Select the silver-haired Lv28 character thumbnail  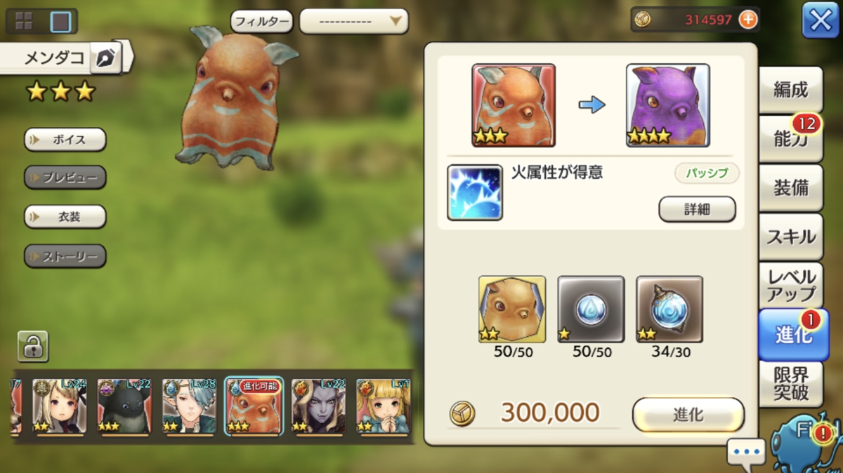tap(189, 405)
